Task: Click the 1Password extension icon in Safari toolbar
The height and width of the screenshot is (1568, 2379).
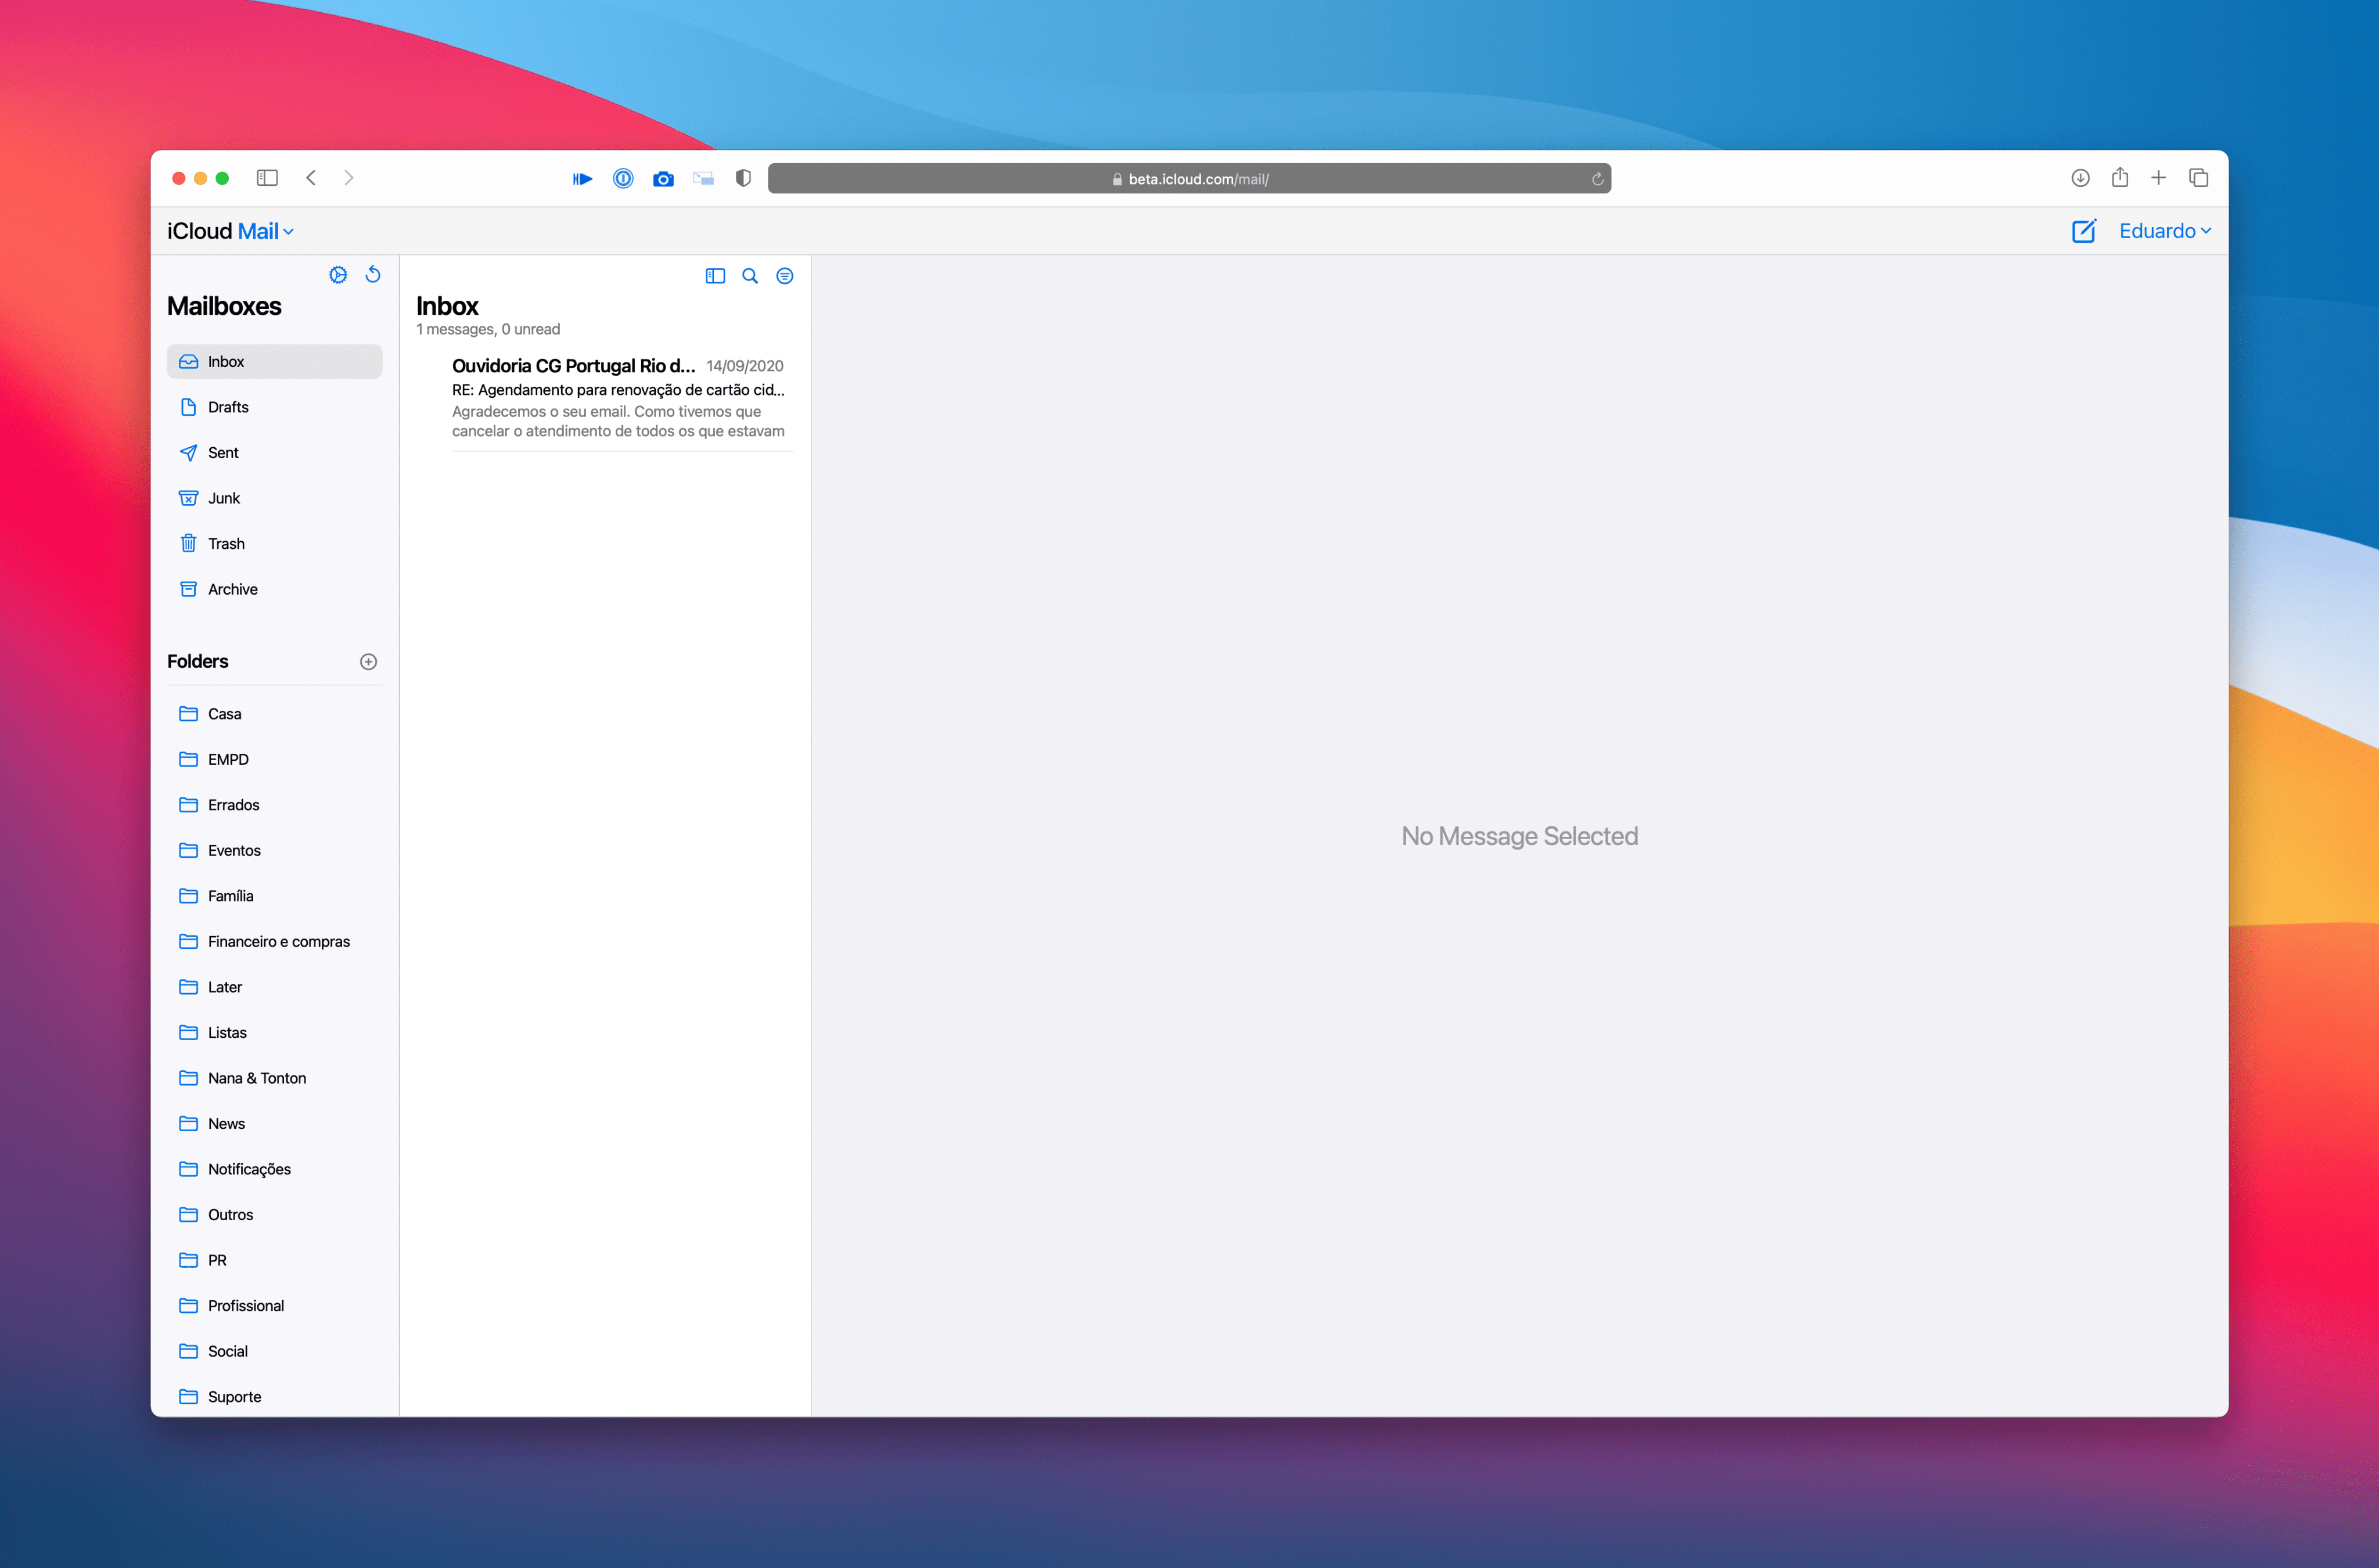Action: point(623,178)
